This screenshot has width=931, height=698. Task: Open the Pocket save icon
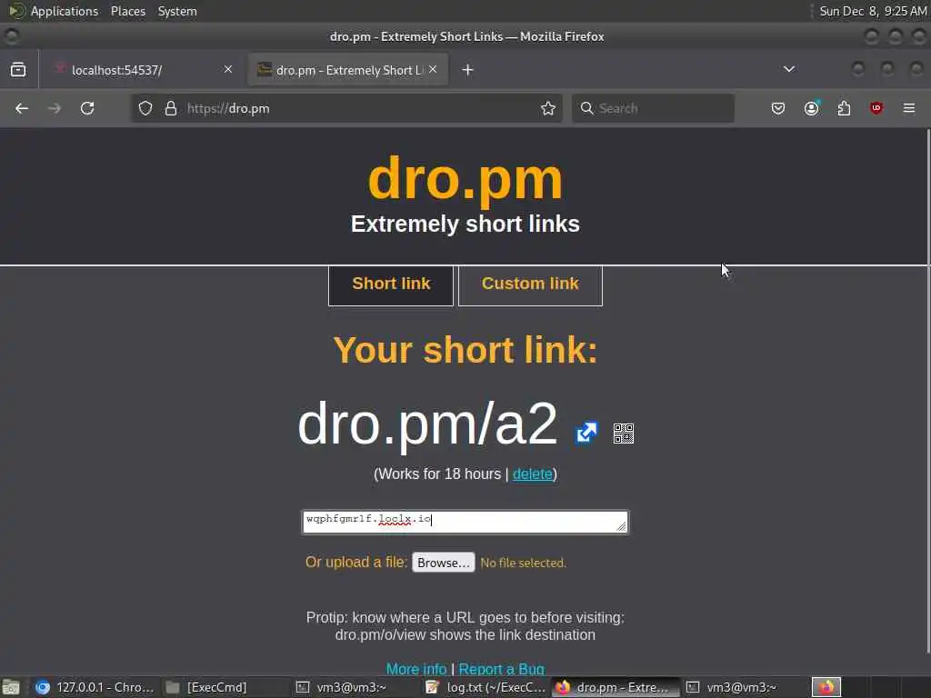point(778,108)
